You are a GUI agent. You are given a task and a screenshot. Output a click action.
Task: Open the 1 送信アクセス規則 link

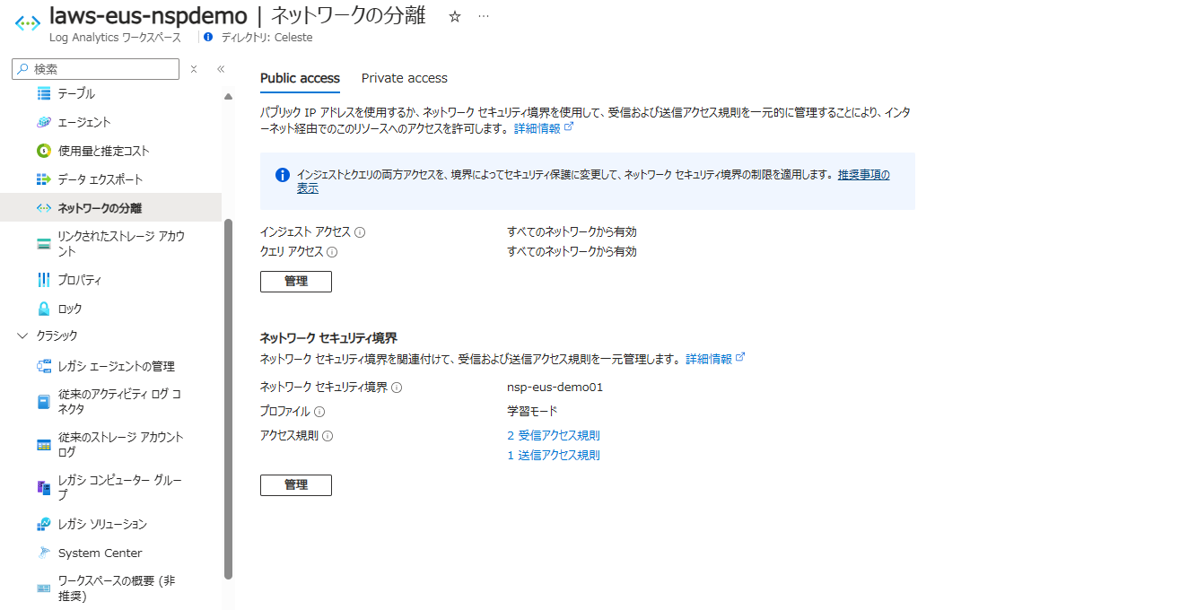(554, 456)
